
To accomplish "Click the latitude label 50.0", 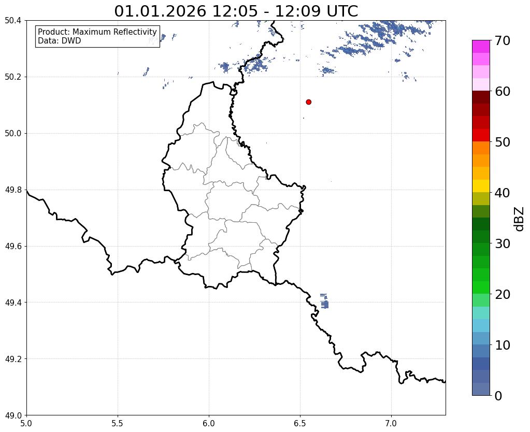I will (x=13, y=134).
